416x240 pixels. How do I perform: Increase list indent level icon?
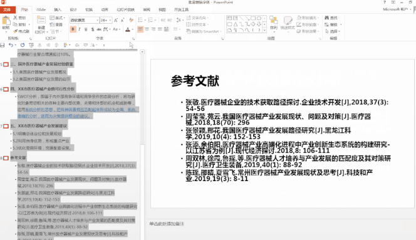(170, 20)
